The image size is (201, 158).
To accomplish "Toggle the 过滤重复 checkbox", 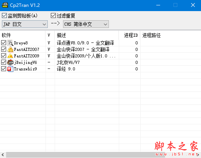I will click(53, 16).
